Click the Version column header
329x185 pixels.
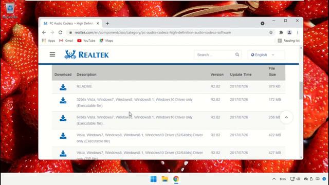point(217,75)
